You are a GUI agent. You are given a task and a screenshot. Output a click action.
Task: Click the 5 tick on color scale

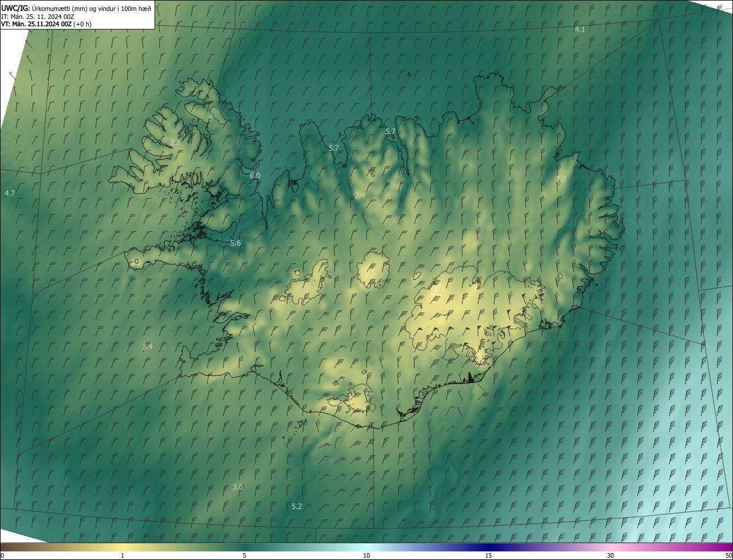point(245,555)
